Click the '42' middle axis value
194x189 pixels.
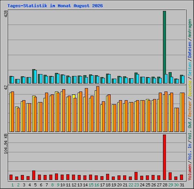click(6, 88)
